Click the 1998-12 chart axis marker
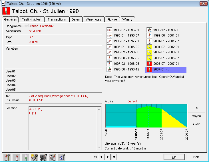The image size is (209, 162). coord(148,134)
